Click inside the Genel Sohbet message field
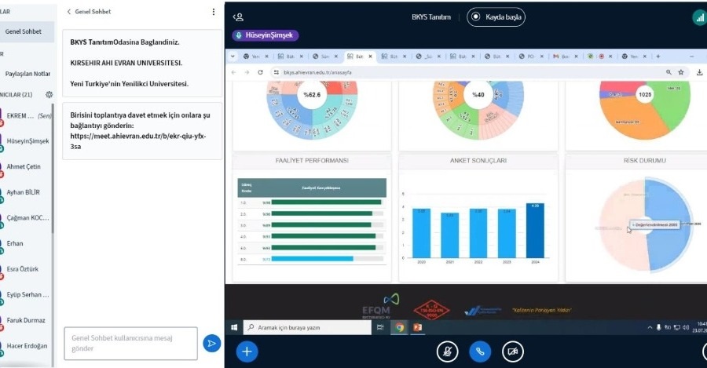This screenshot has width=707, height=368. click(130, 343)
